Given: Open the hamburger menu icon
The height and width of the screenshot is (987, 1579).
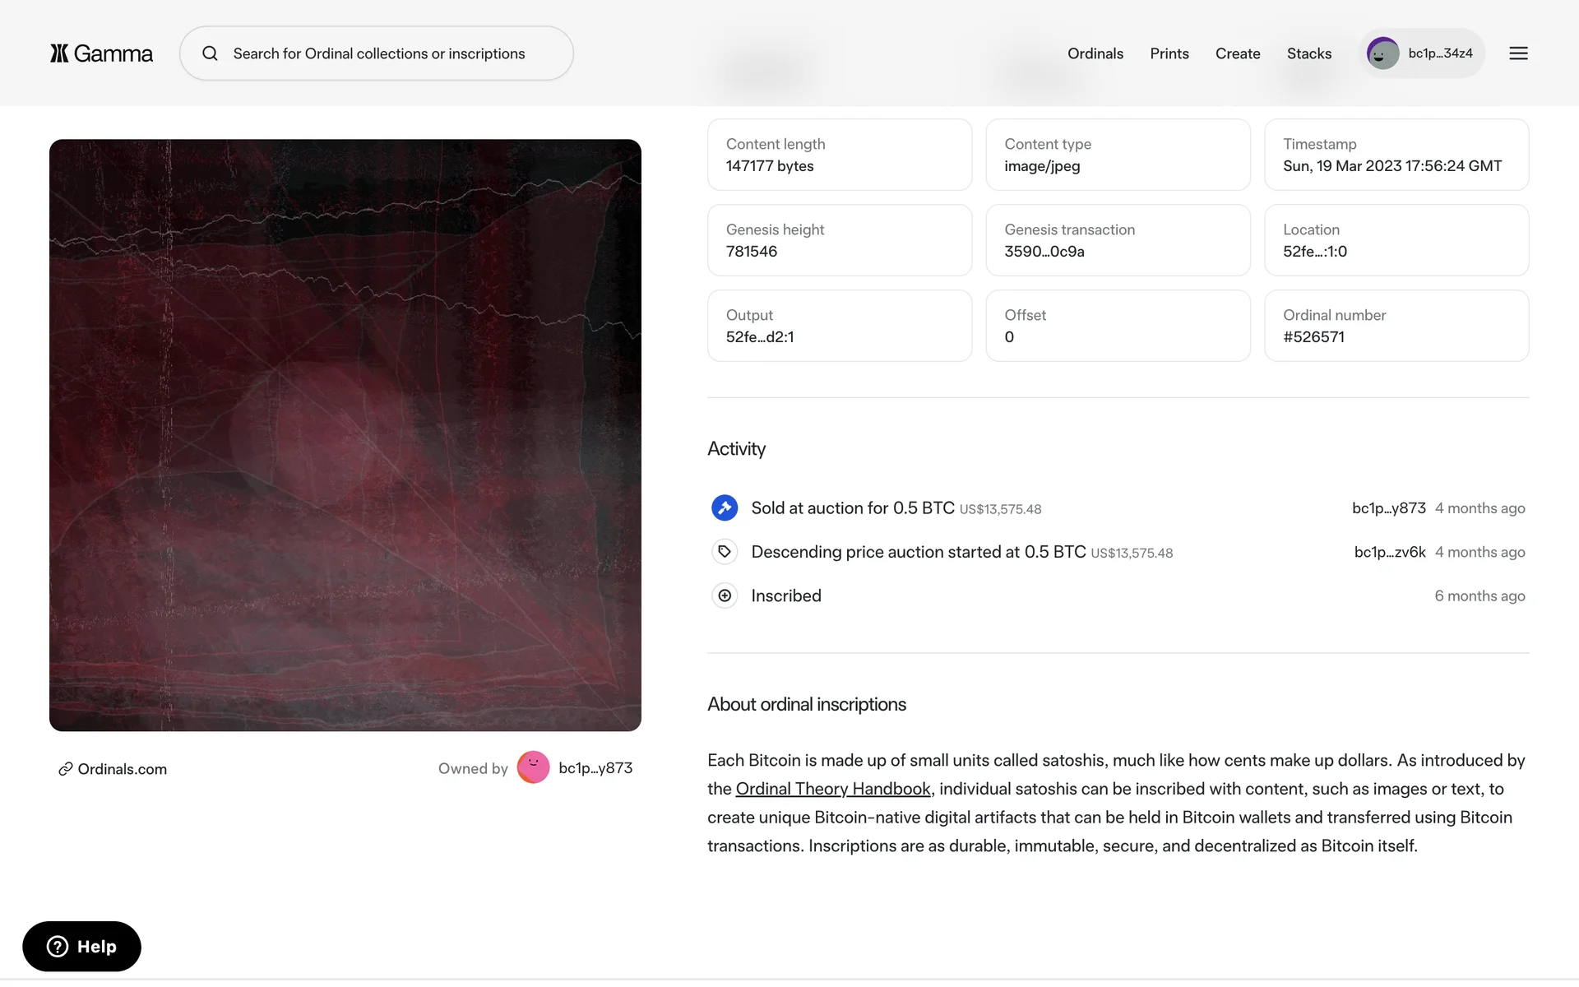Looking at the screenshot, I should coord(1518,53).
